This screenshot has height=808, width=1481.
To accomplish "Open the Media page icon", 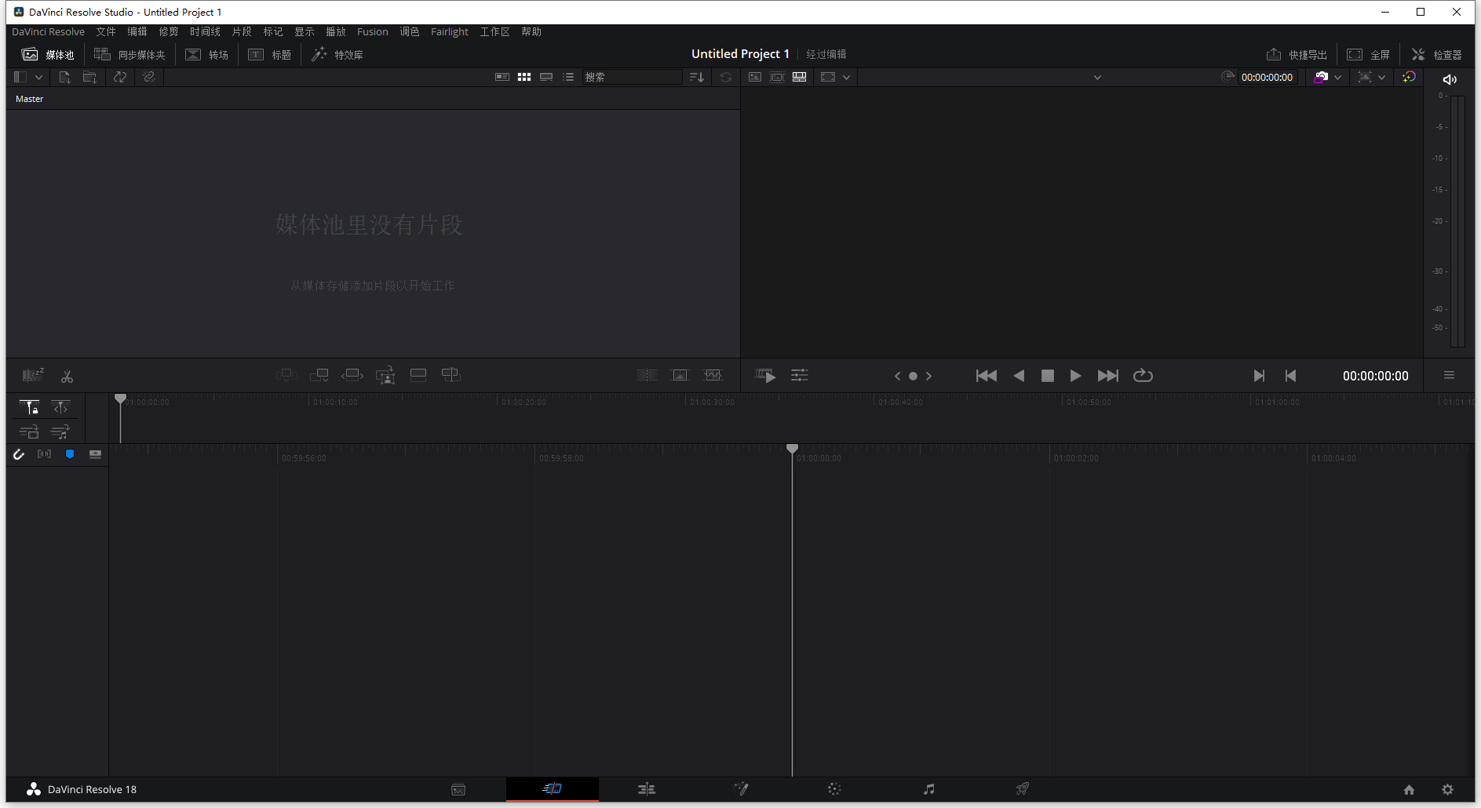I will (x=459, y=789).
